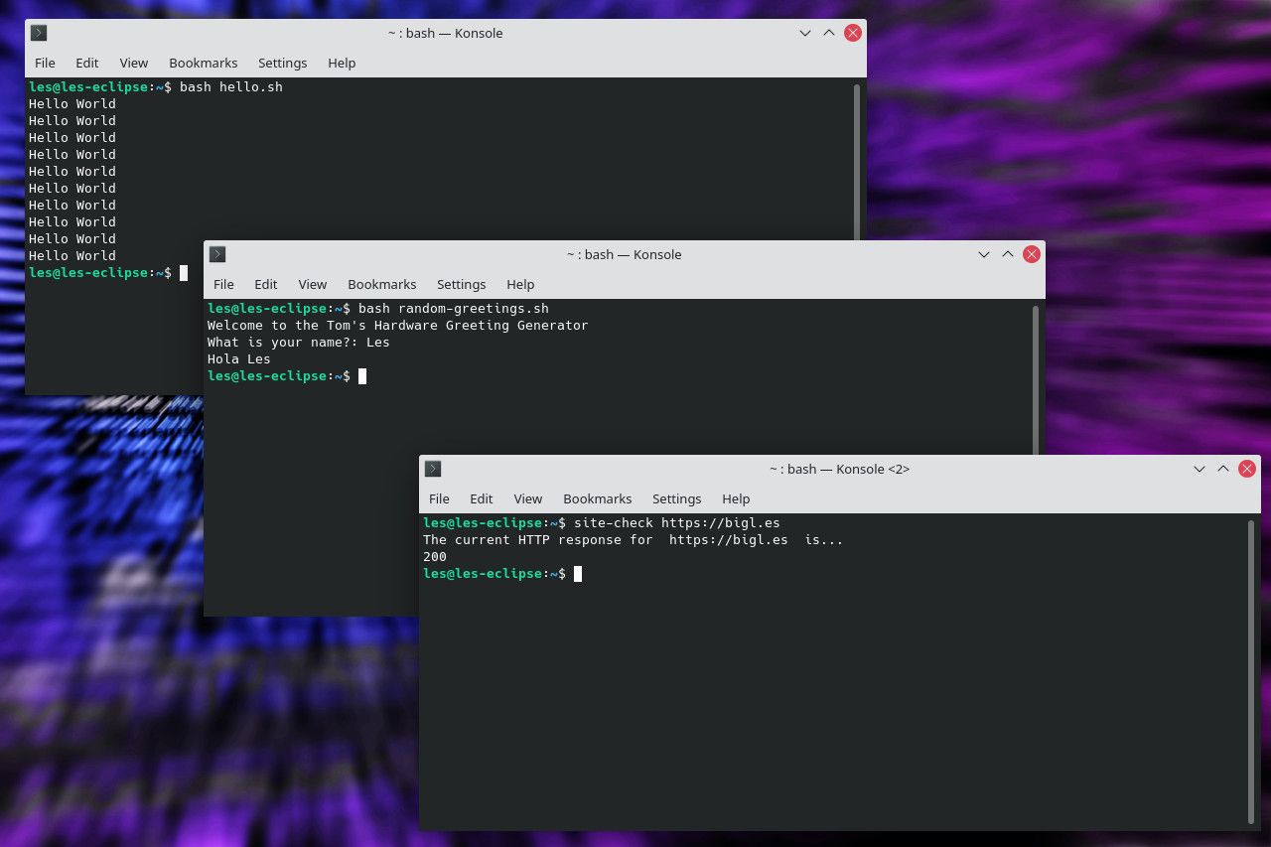Screen dimensions: 1271x847
Task: Open the Bookmarks menu in the middle Konsole window
Action: pyautogui.click(x=381, y=284)
